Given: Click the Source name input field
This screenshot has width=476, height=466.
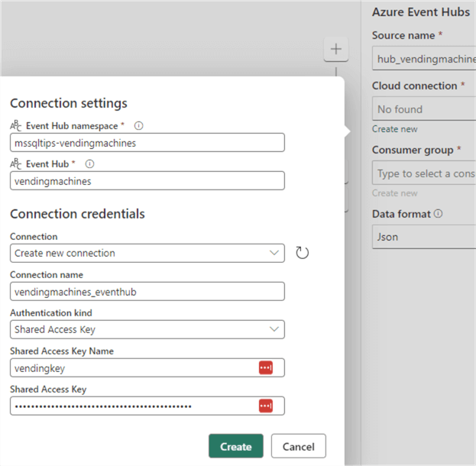Looking at the screenshot, I should (x=423, y=59).
